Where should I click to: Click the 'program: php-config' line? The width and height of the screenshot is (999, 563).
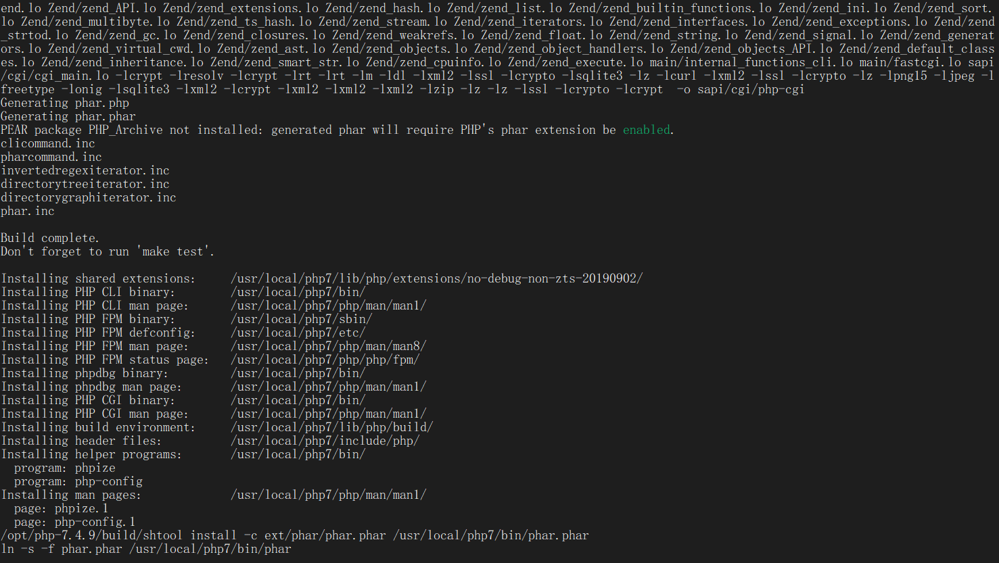click(78, 481)
